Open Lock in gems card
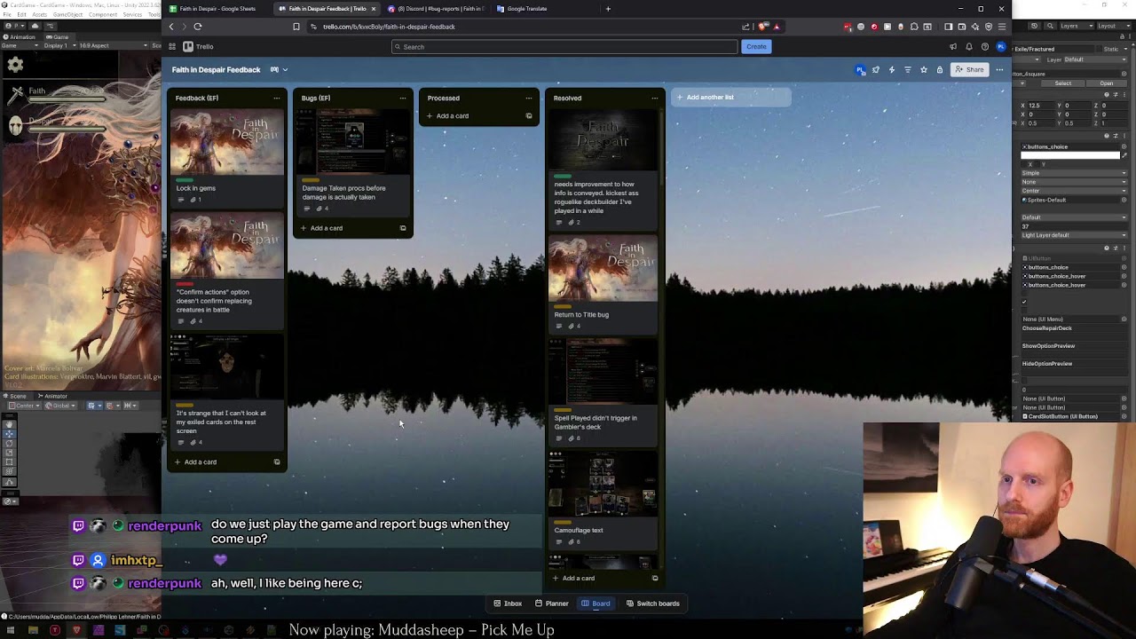Viewport: 1136px width, 639px height. 227,158
